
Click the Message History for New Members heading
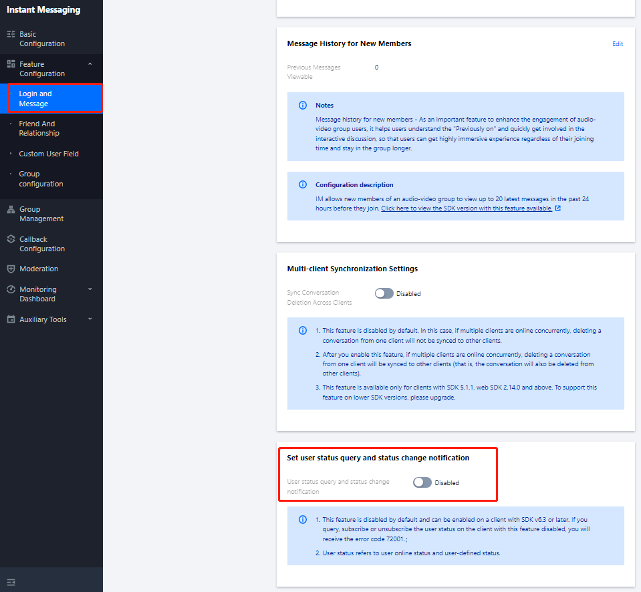tap(349, 43)
